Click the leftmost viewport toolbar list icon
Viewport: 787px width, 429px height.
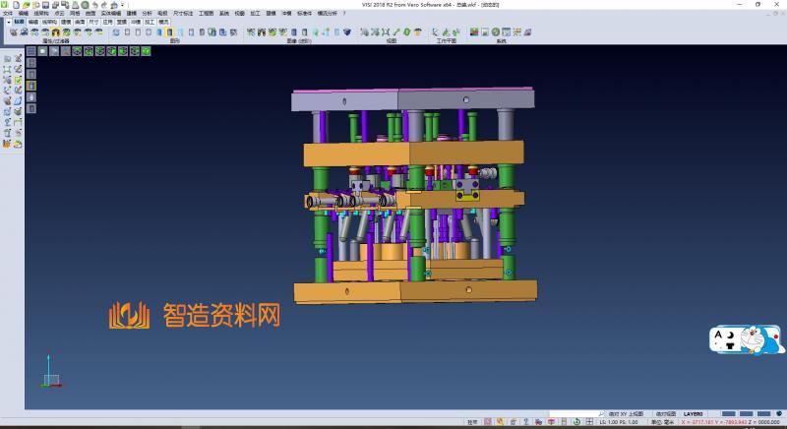pyautogui.click(x=31, y=50)
